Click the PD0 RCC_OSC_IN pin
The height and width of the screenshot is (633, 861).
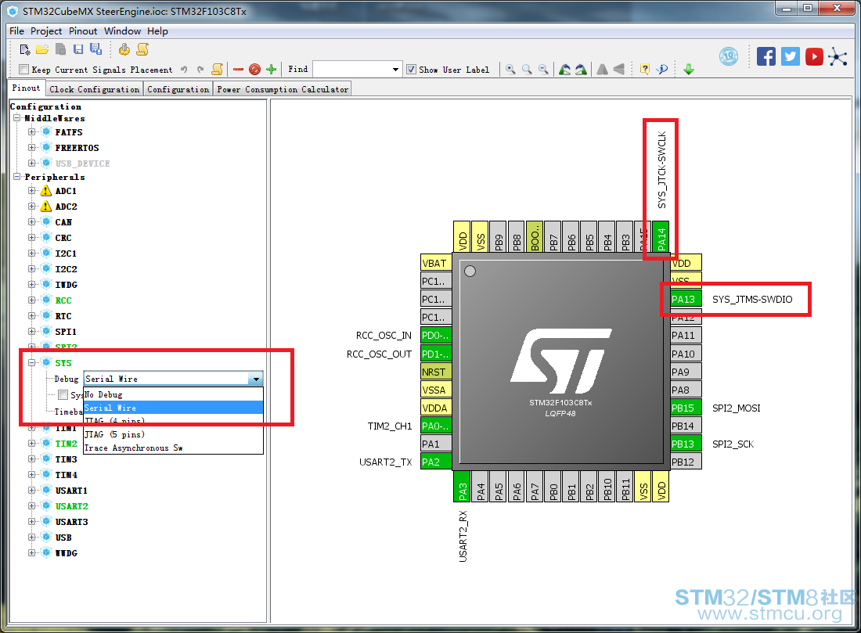click(436, 335)
